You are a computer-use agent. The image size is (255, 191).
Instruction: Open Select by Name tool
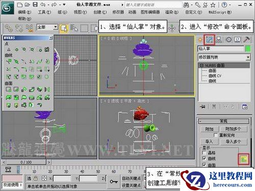pyautogui.click(x=74, y=28)
